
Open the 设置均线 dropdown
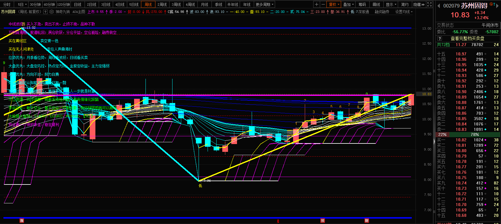[404, 12]
